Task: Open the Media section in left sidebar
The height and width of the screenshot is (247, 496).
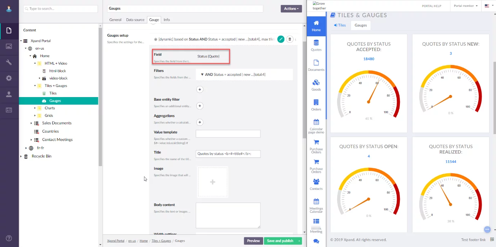Action: pyautogui.click(x=9, y=46)
